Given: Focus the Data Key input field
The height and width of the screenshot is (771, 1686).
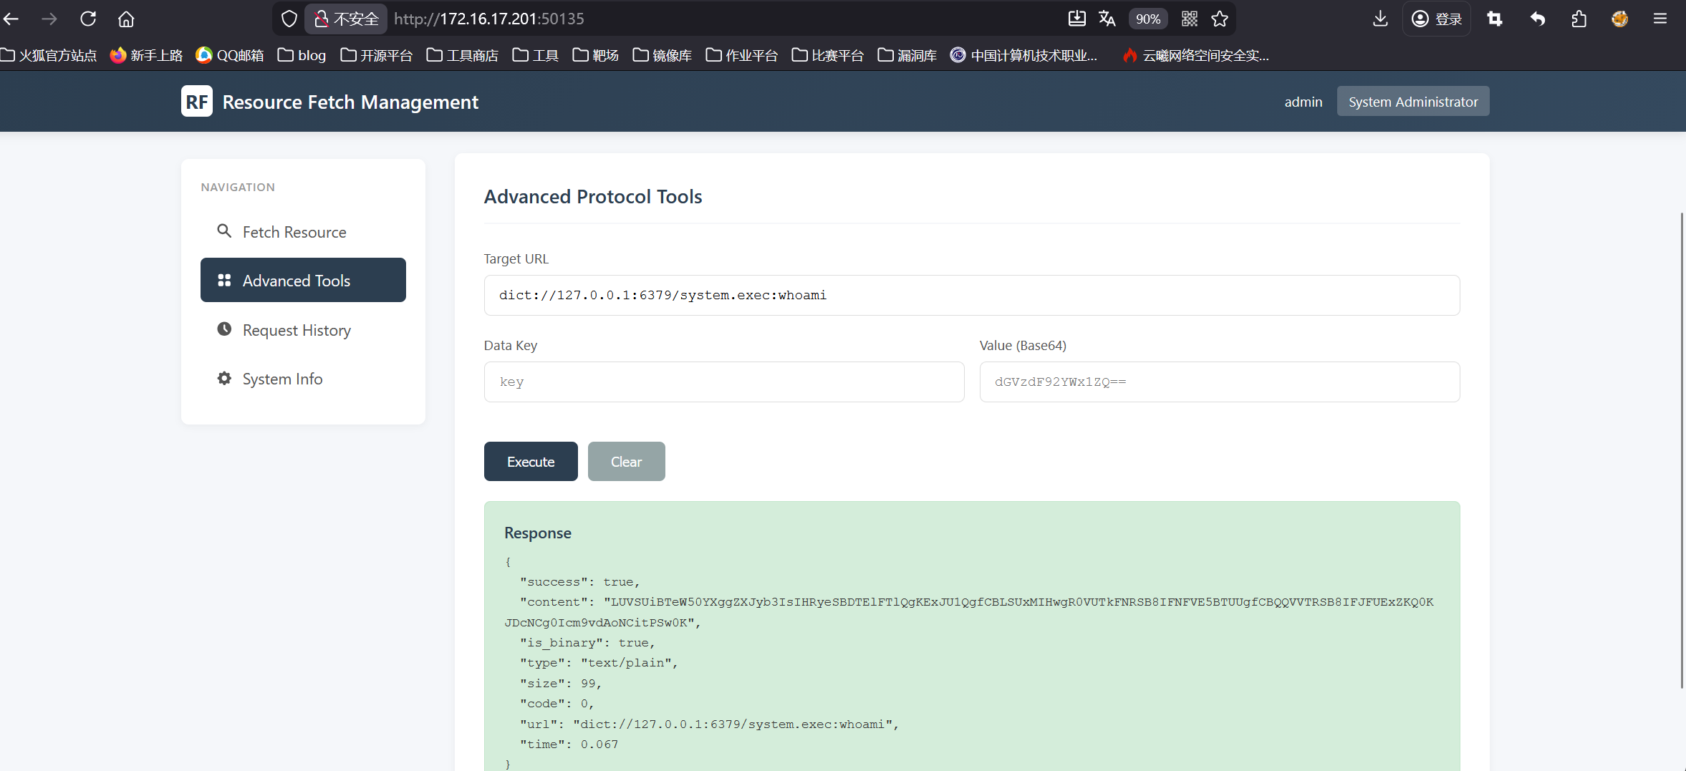Looking at the screenshot, I should 724,382.
